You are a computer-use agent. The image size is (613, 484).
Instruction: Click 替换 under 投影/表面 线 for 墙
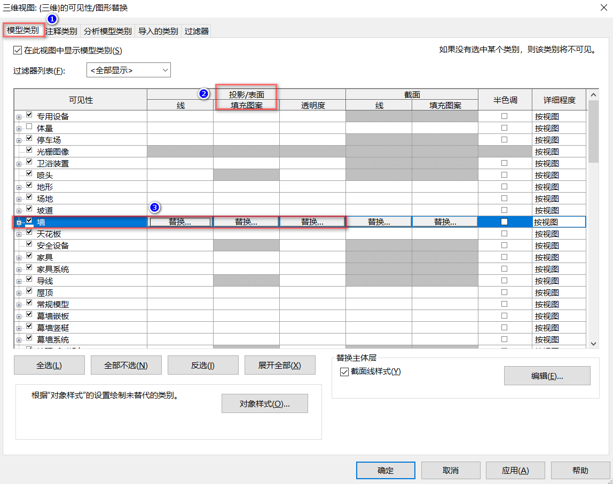click(x=180, y=222)
